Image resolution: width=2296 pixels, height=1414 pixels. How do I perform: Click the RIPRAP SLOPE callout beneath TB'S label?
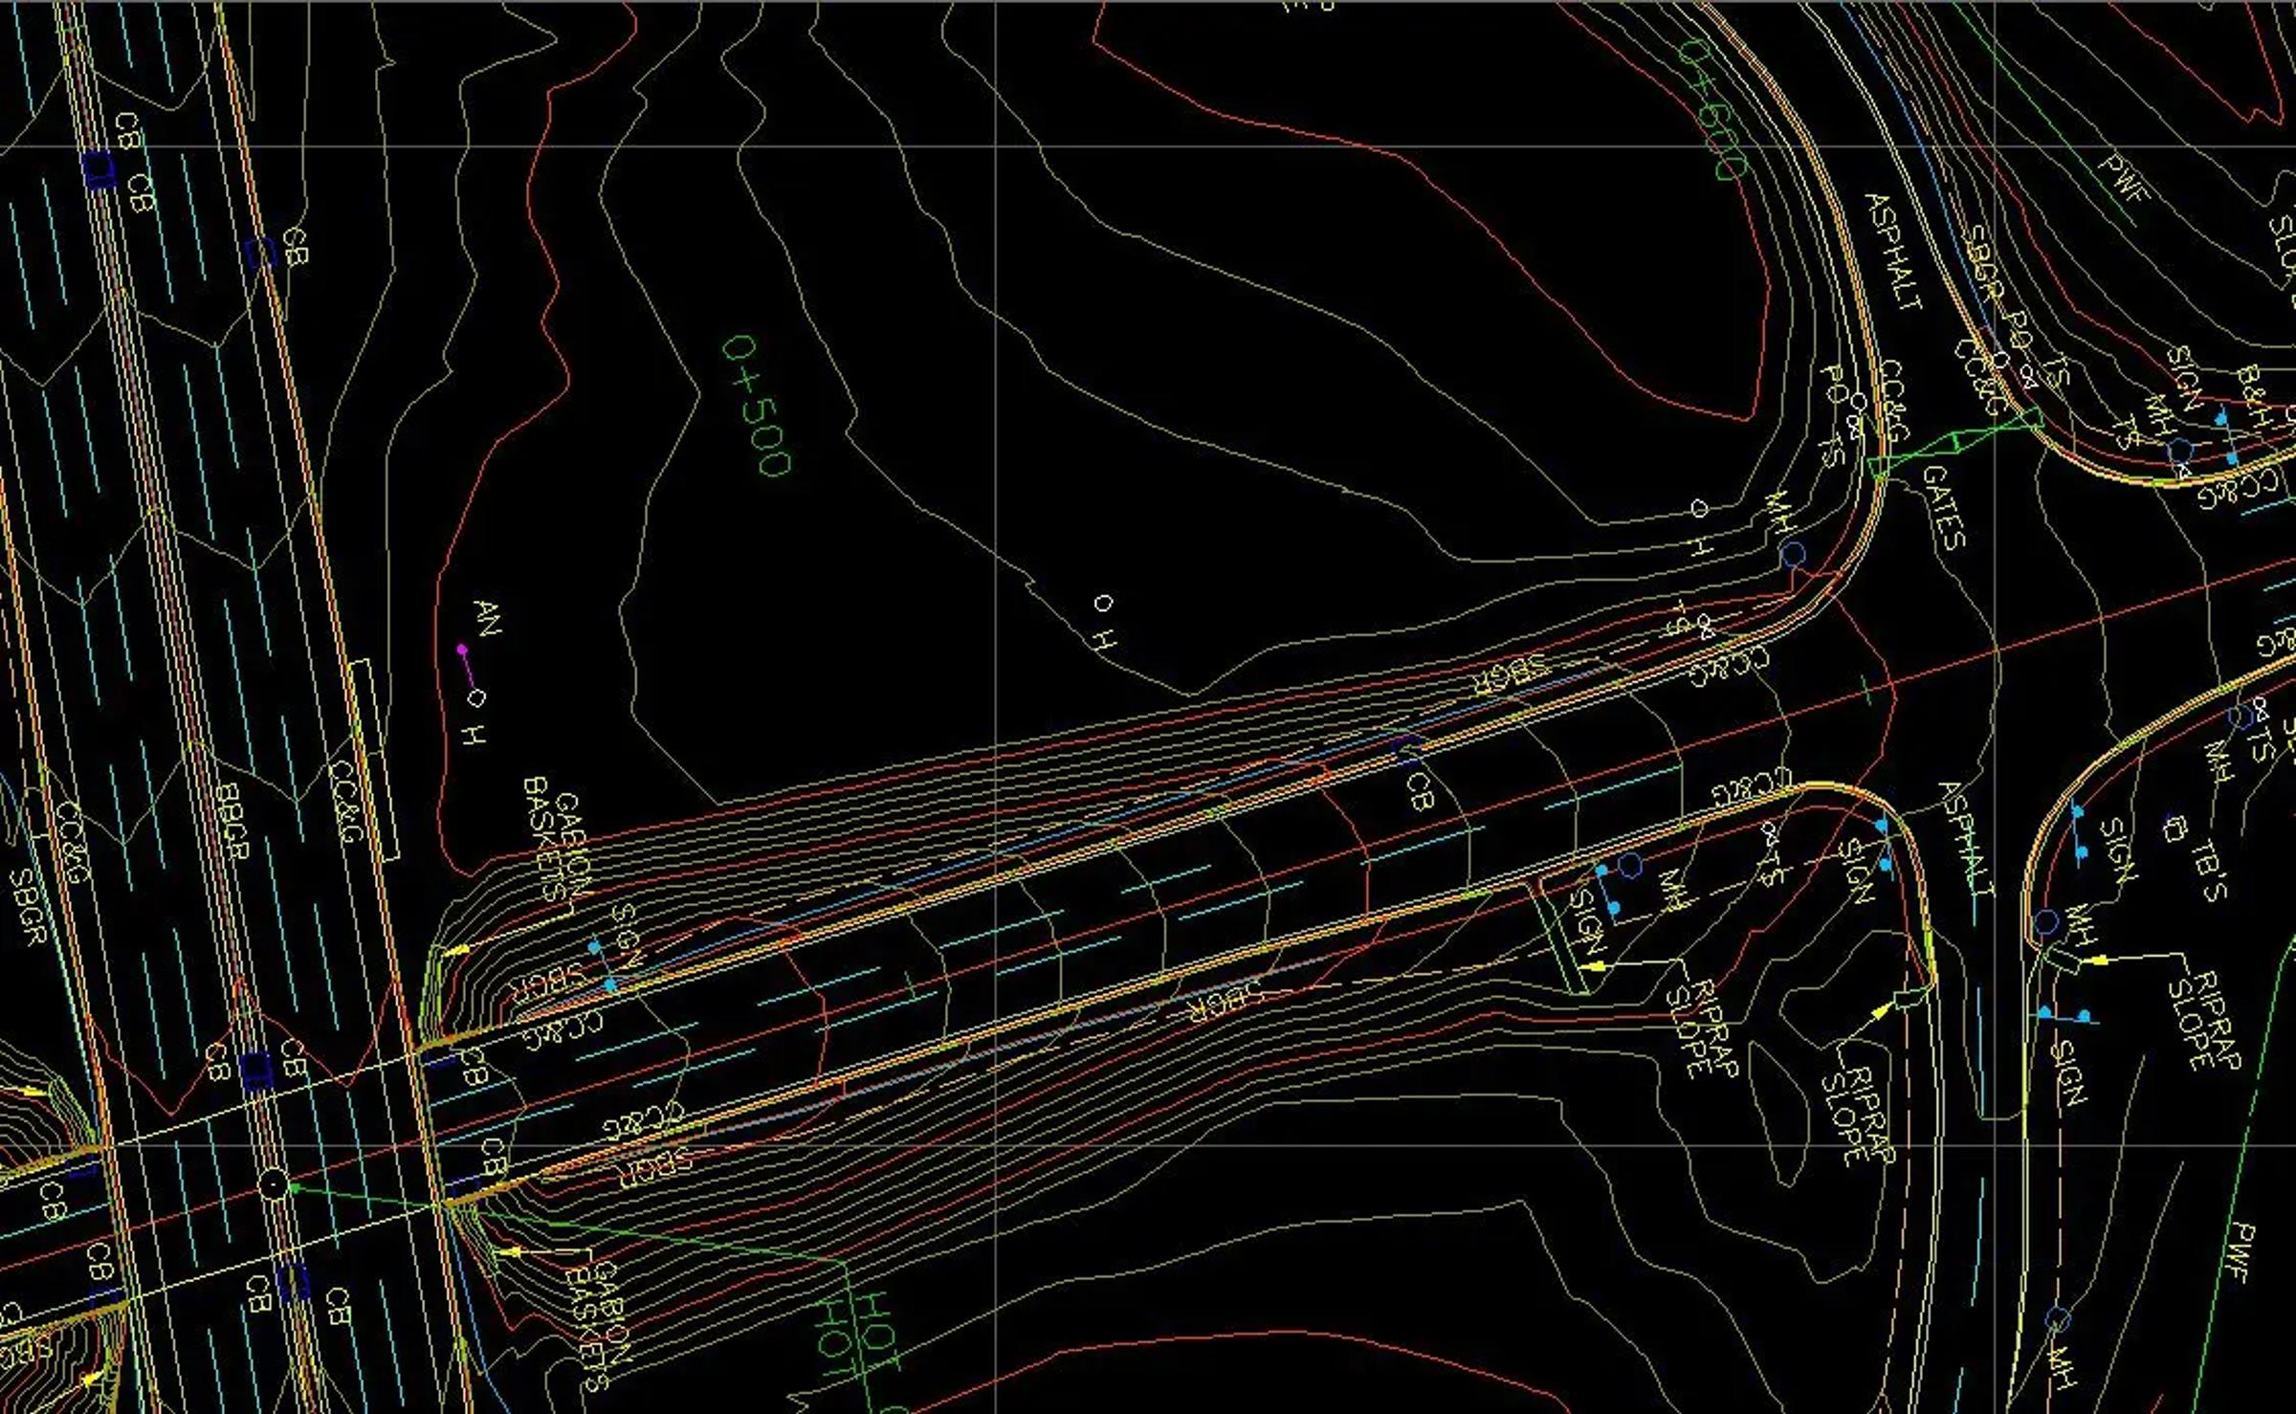(2205, 1020)
